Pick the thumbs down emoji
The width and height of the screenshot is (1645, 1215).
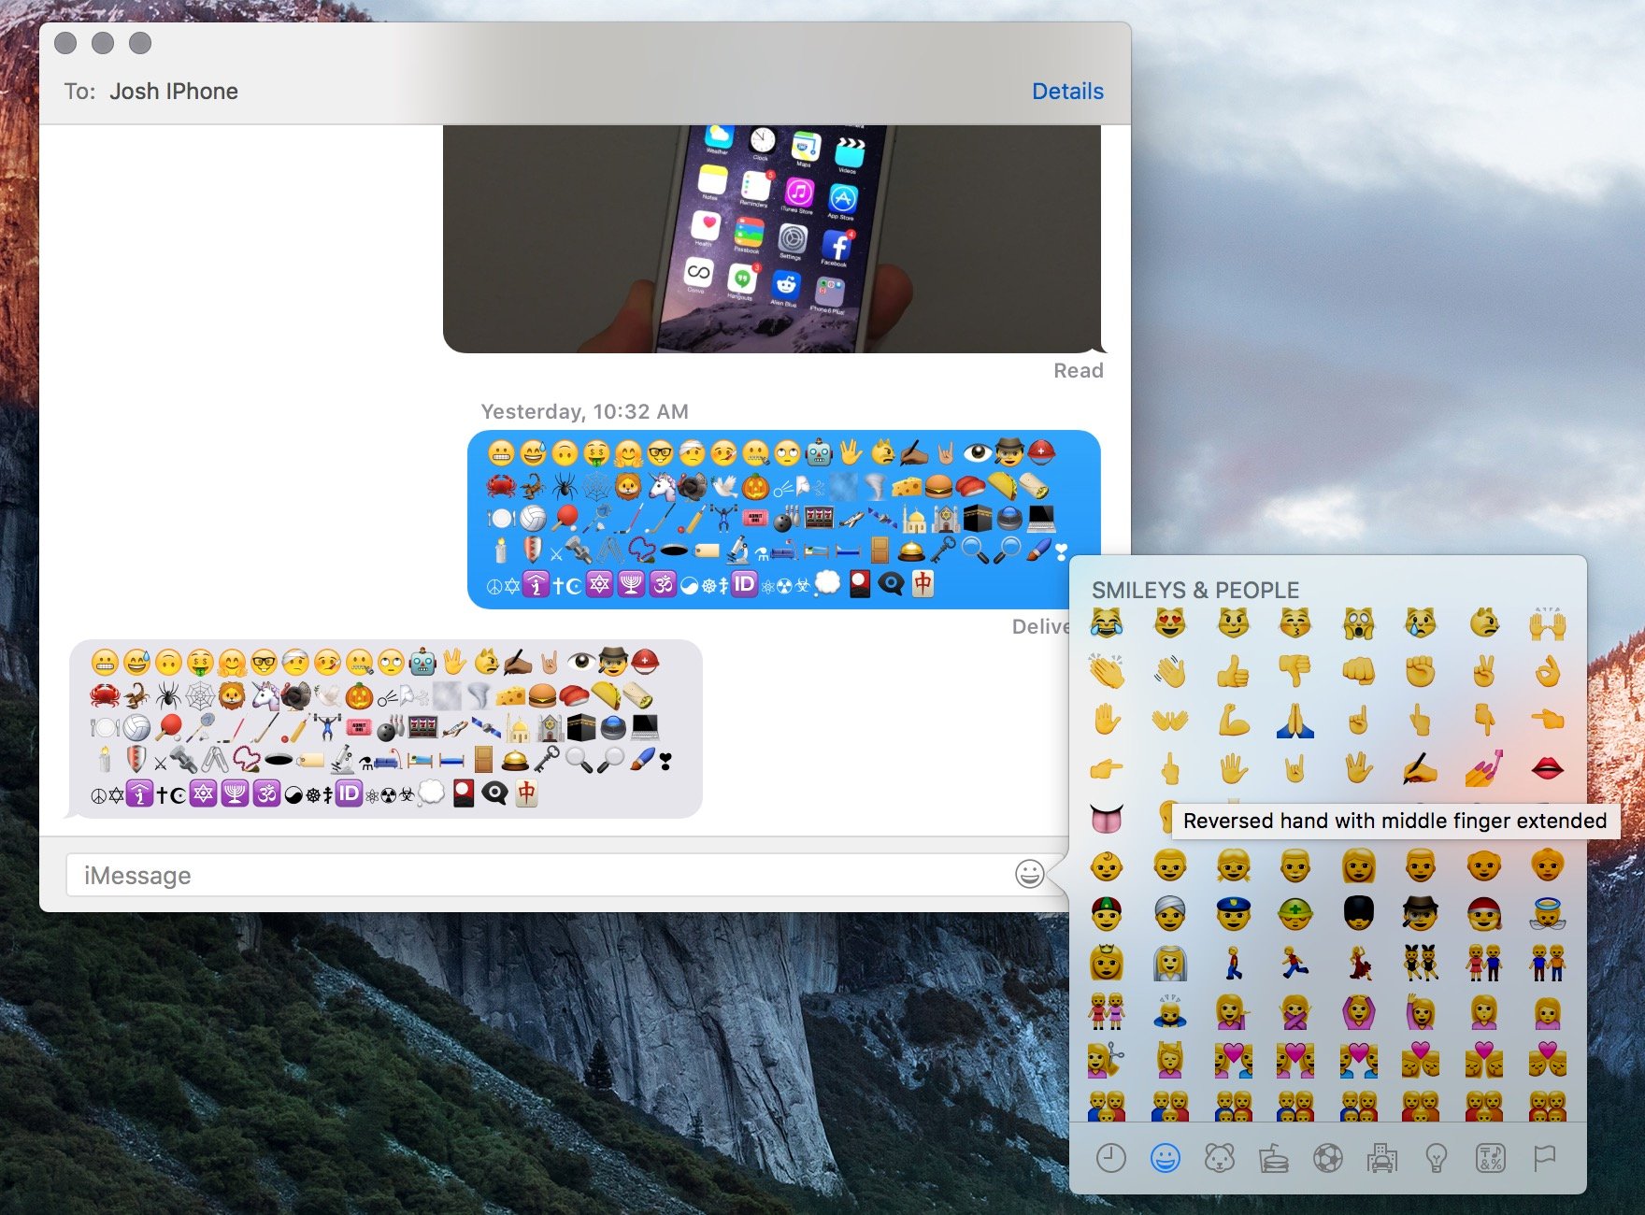pos(1295,671)
